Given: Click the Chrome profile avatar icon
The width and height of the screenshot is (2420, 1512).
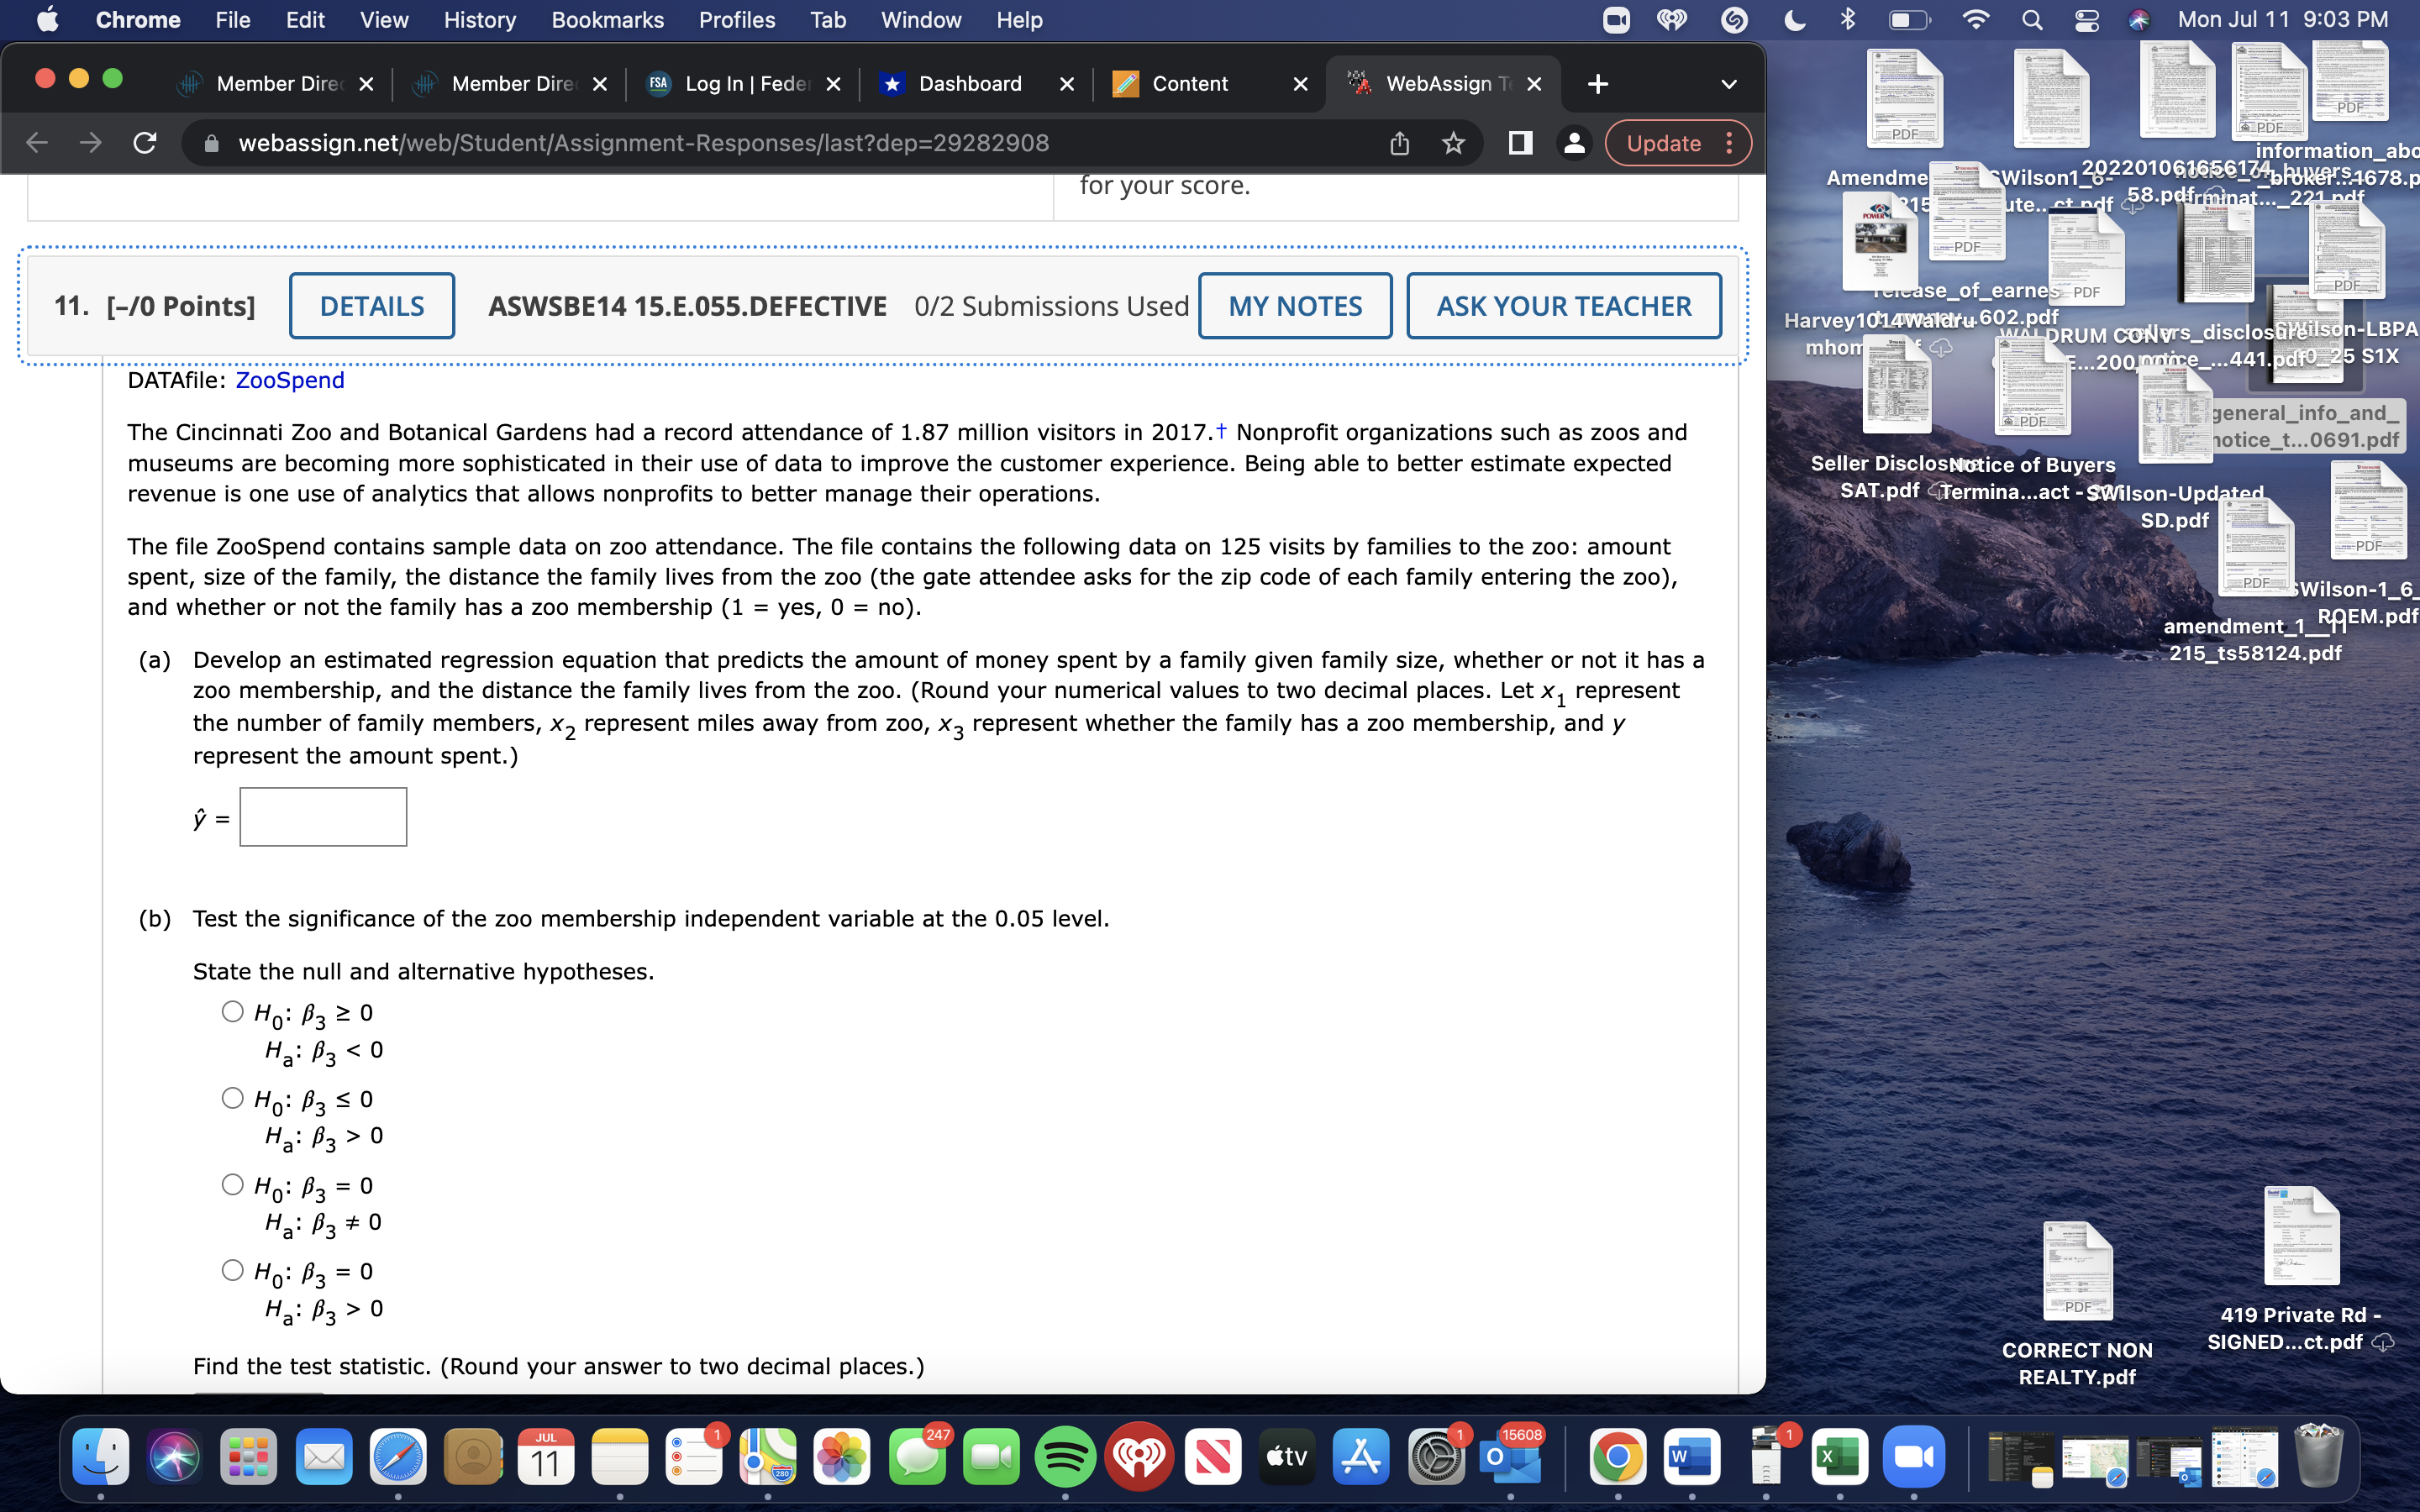Looking at the screenshot, I should [1573, 143].
